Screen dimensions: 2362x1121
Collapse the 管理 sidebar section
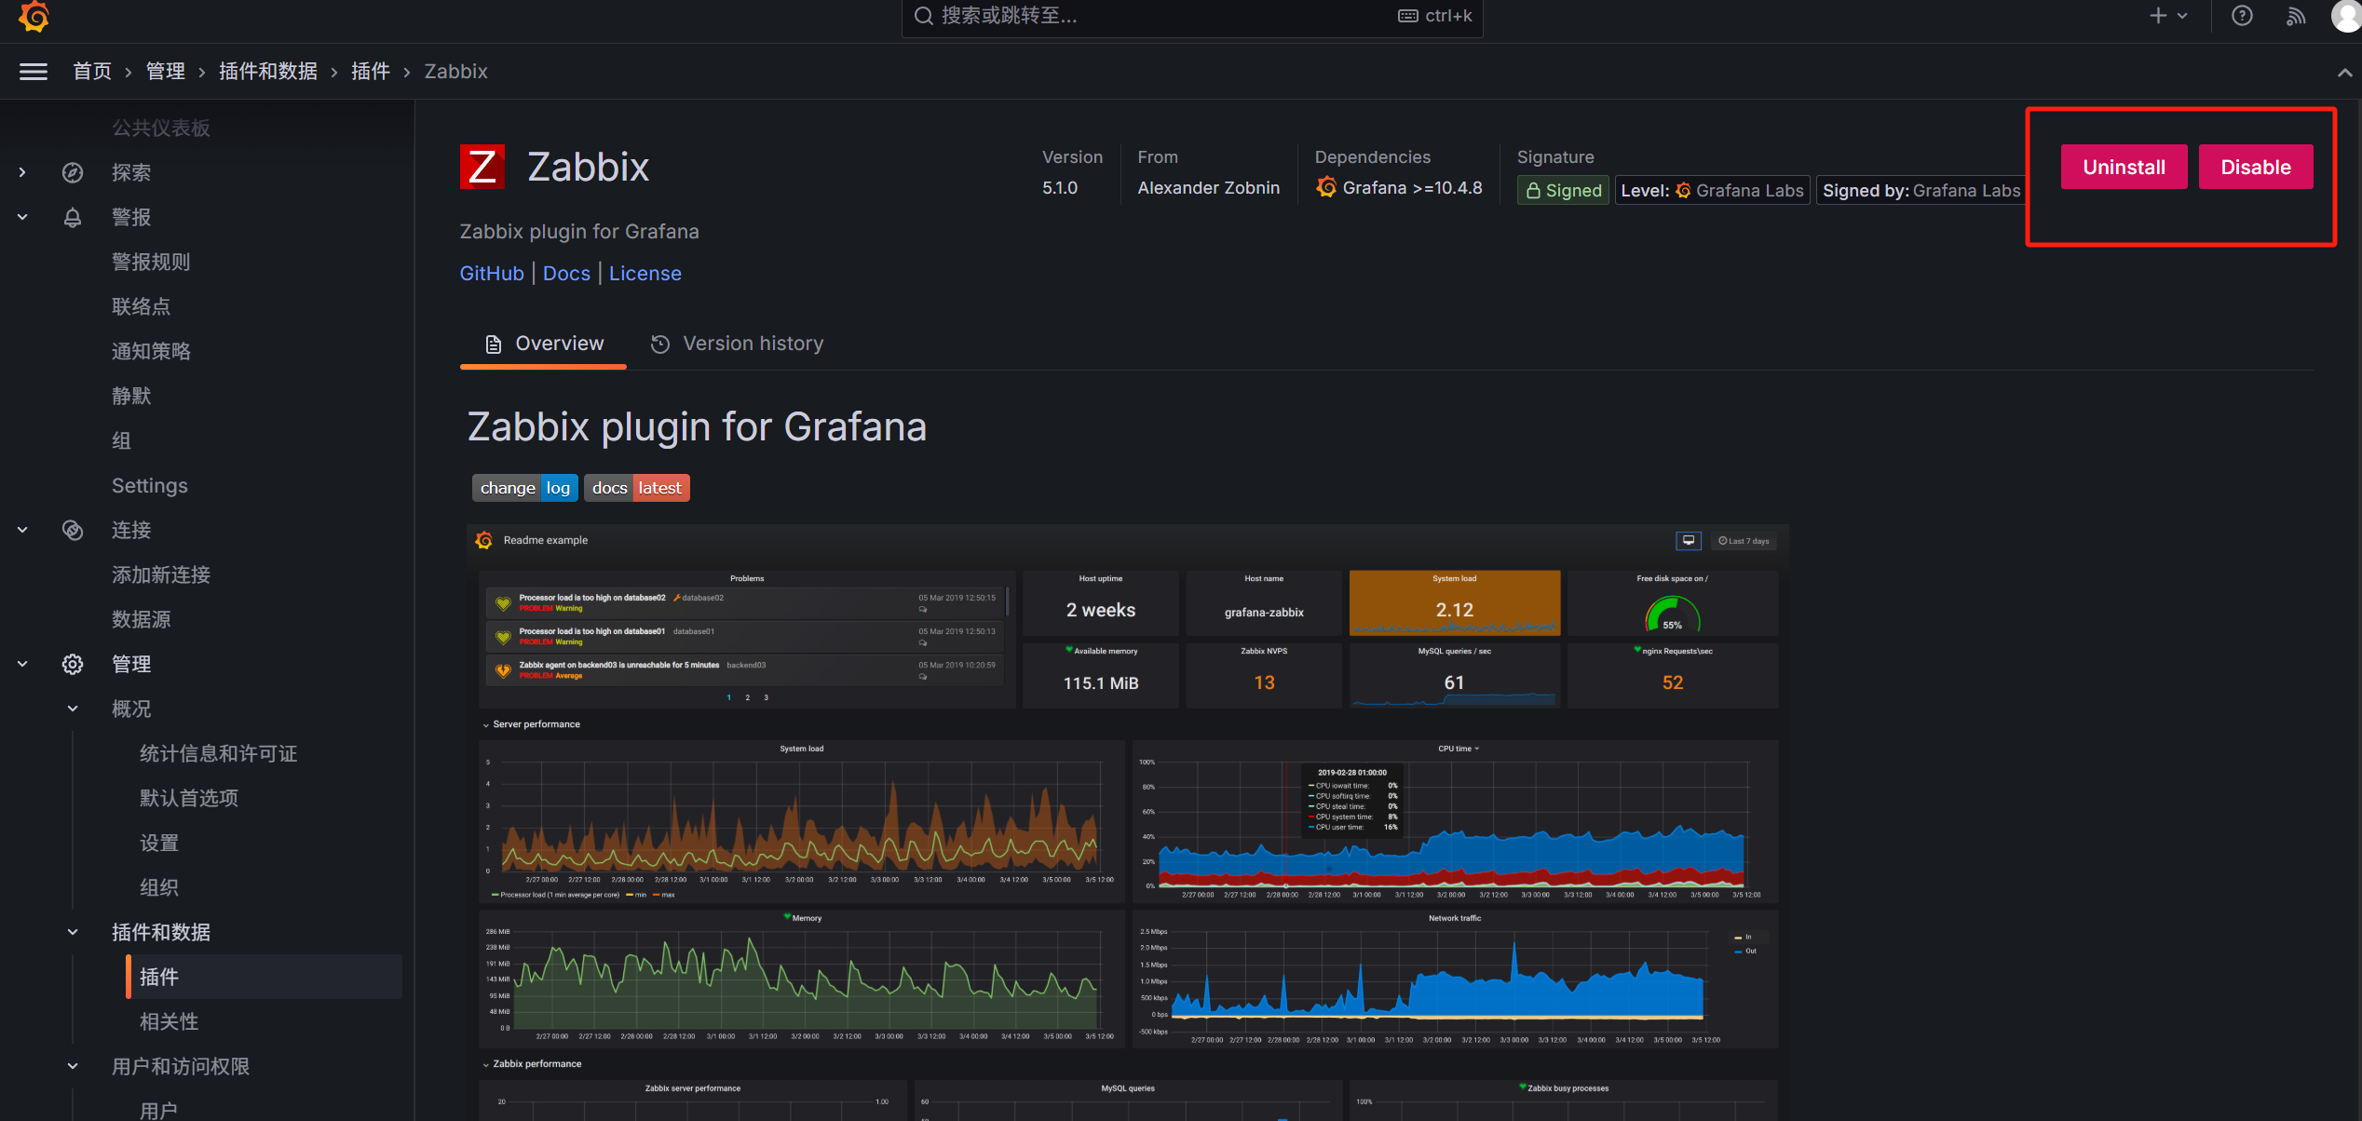click(22, 664)
